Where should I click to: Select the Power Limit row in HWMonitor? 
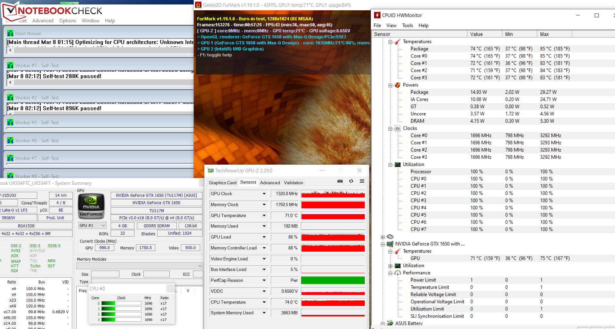coord(492,280)
